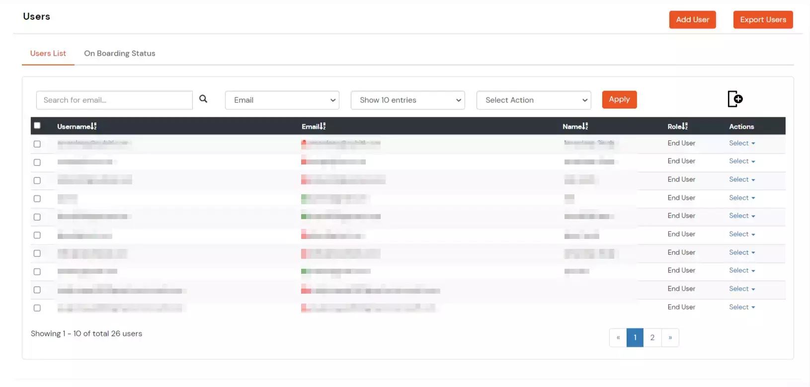Select page 1 in pagination
Image resolution: width=810 pixels, height=387 pixels.
pos(635,337)
